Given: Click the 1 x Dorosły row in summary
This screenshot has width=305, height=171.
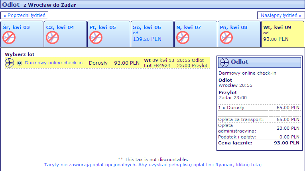Looking at the screenshot, I should [259, 108].
